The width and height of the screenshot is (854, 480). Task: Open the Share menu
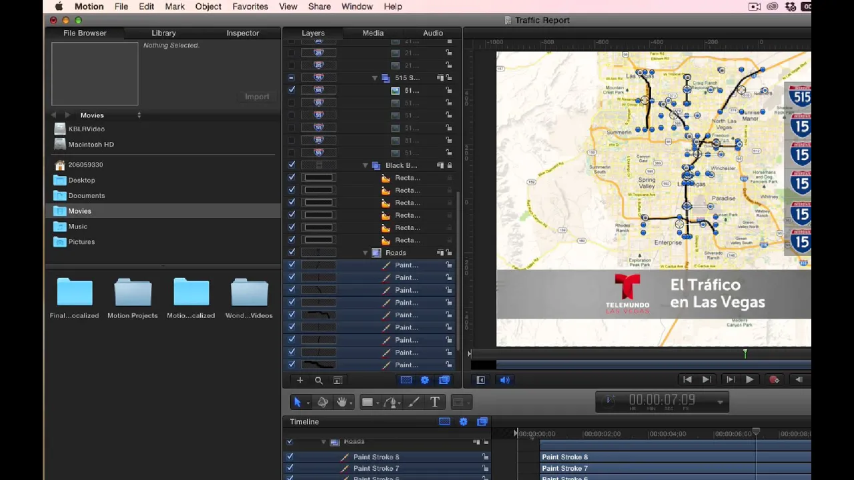pyautogui.click(x=320, y=7)
